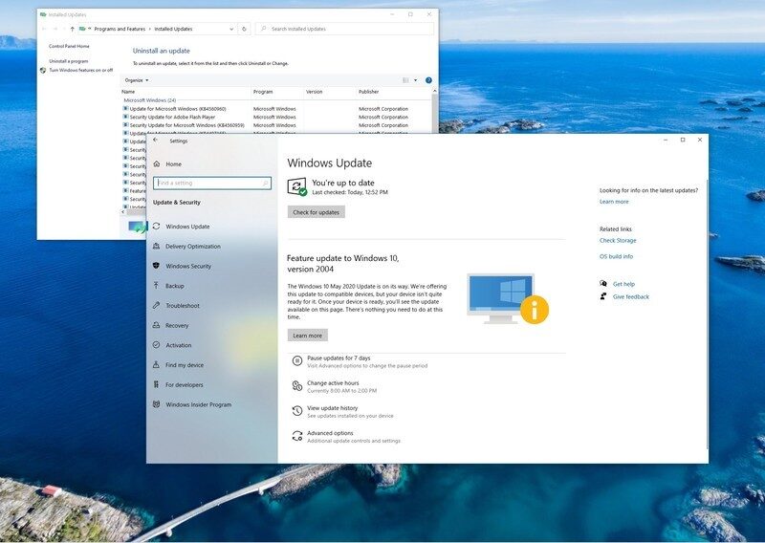Click Learn more about latest updates link
The height and width of the screenshot is (543, 765).
[614, 202]
